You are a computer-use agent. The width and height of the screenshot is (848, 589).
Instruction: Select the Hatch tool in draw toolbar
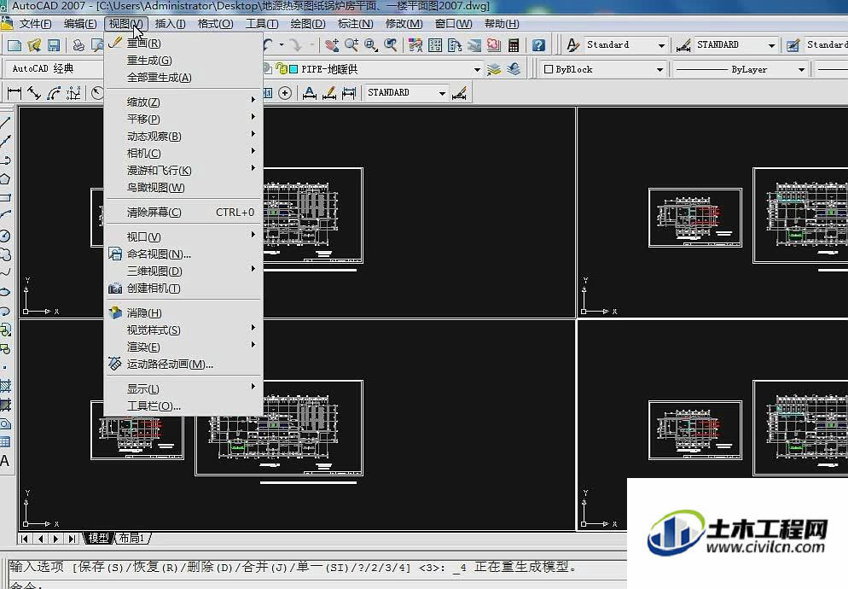[x=5, y=386]
